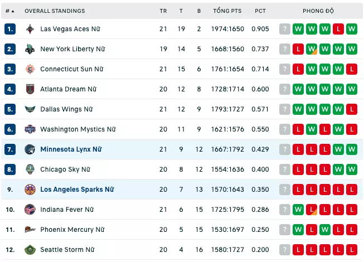The height and width of the screenshot is (262, 364).
Task: Open Las Vegas Aces Nữ team page
Action: [x=70, y=29]
